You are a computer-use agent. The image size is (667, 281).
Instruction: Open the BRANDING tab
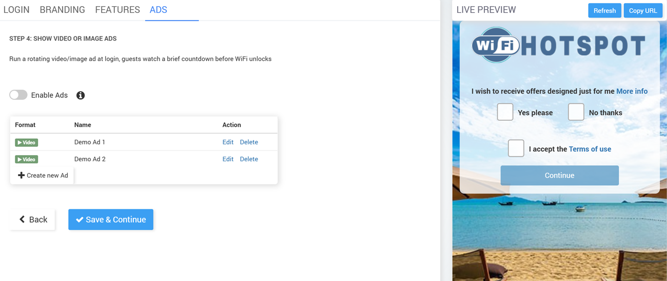coord(62,10)
